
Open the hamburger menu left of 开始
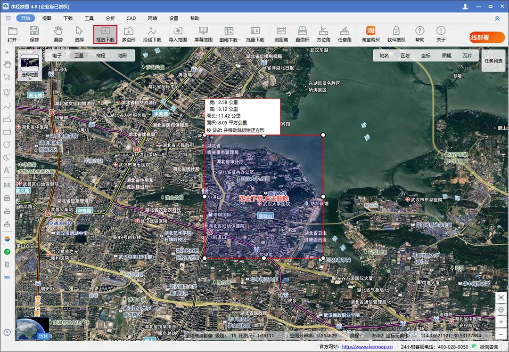click(x=8, y=18)
